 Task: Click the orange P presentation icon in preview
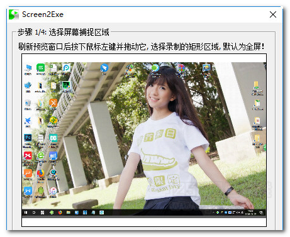28,174
